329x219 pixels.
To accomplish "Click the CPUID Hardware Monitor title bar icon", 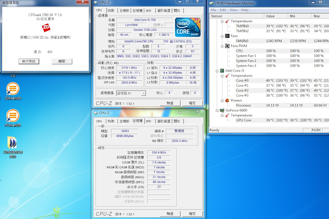I will 211,3.
